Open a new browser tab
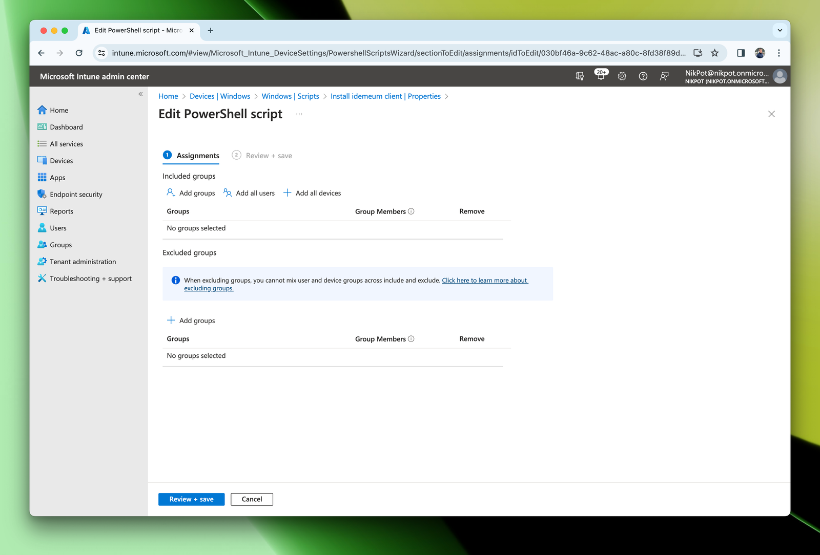 (x=210, y=30)
